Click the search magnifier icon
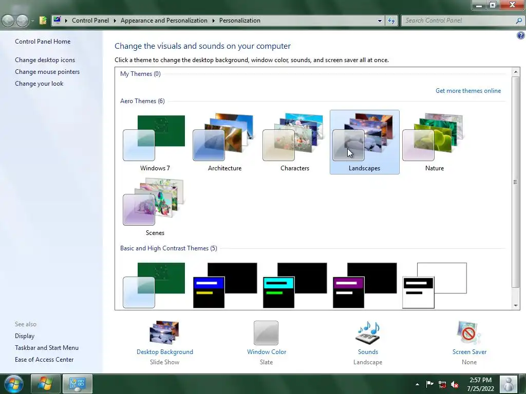526x394 pixels. pos(519,21)
